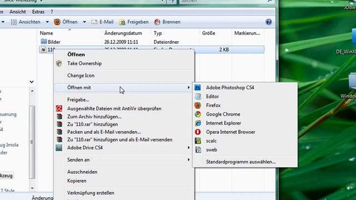Viewport: 356px width, 200px height.
Task: Click the scalc icon in submenu
Action: pyautogui.click(x=198, y=141)
